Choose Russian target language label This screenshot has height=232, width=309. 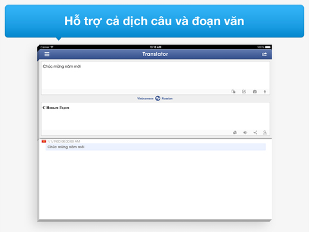pyautogui.click(x=167, y=99)
